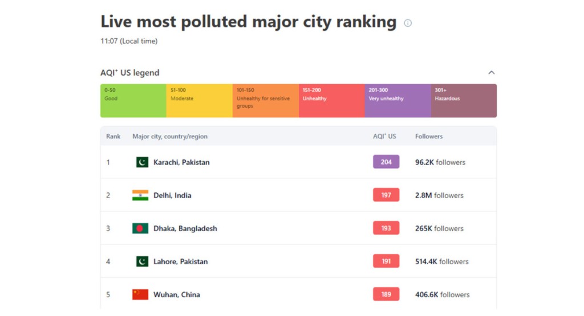Click the yellow 51-100 Moderate legend swatch

click(x=200, y=101)
